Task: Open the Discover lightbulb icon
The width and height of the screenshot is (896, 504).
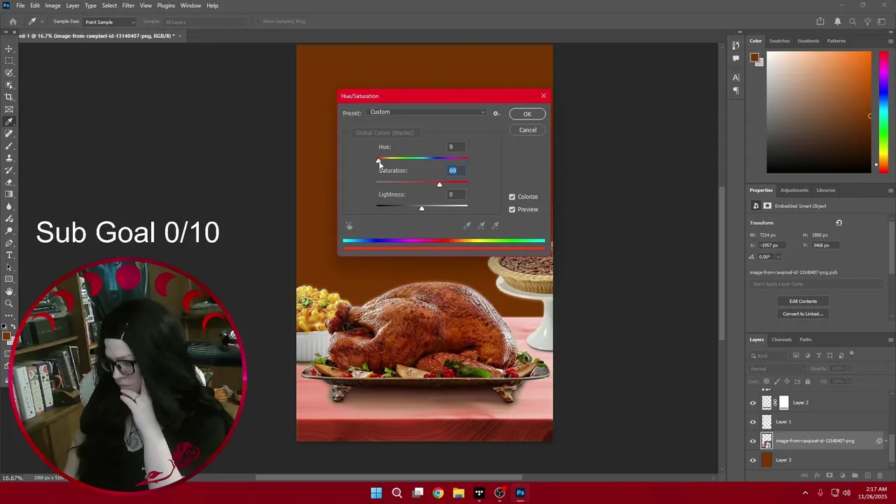Action: (x=867, y=22)
